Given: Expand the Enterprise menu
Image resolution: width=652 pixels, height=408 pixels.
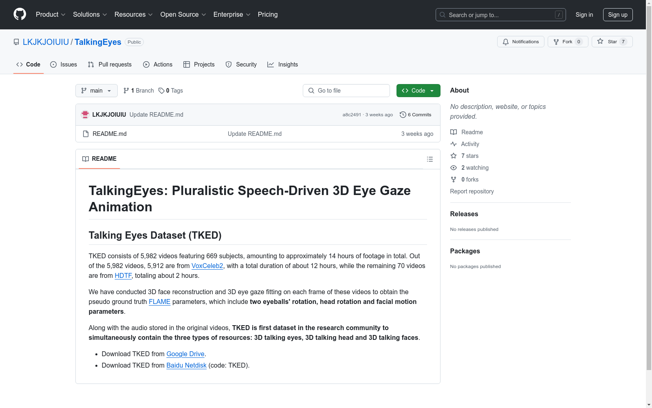Looking at the screenshot, I should click(232, 15).
